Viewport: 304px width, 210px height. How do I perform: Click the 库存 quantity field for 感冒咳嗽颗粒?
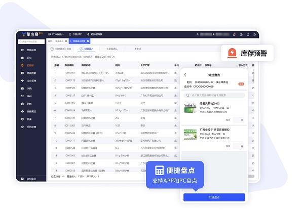[x=238, y=145]
